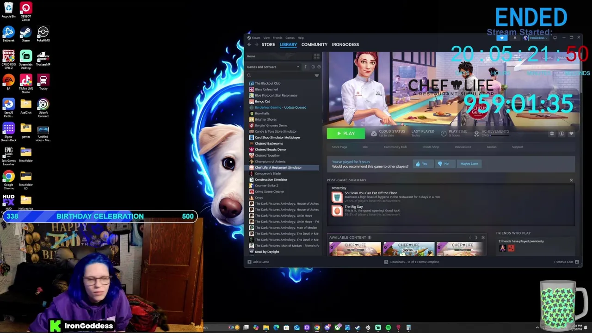Select Dead by Daylight in the library
The image size is (592, 333).
click(267, 252)
